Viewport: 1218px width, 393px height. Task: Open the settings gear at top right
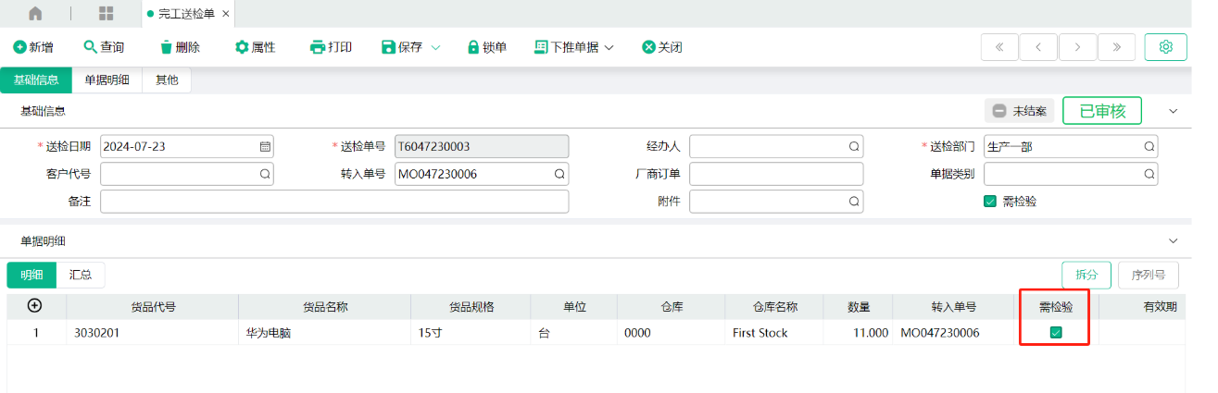1165,47
